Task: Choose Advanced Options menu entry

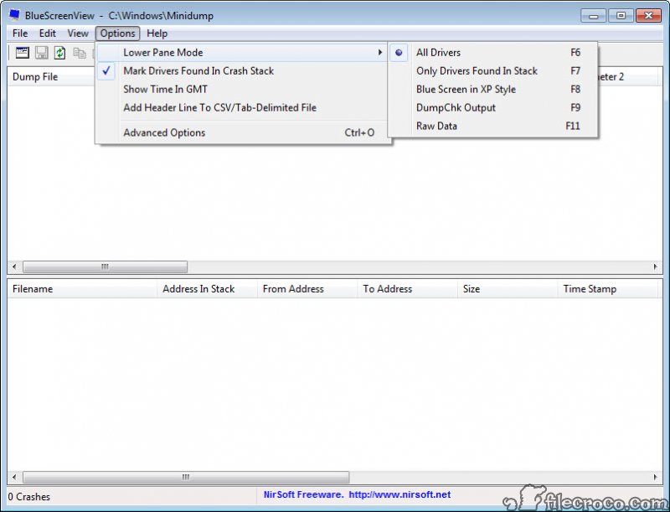Action: (x=242, y=132)
